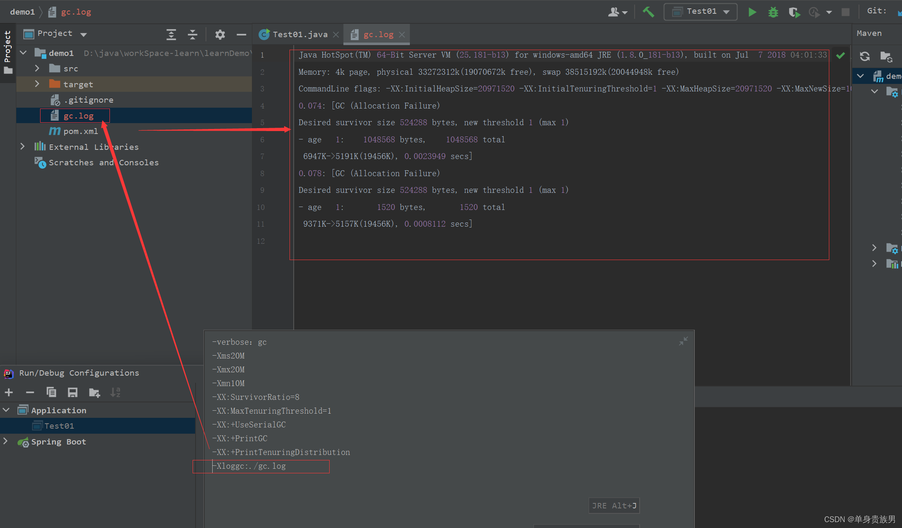This screenshot has width=902, height=528.
Task: Collapse the VM options editor
Action: pyautogui.click(x=683, y=341)
